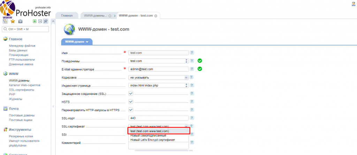Open help for SSL-порт field

pyautogui.click(x=192, y=118)
